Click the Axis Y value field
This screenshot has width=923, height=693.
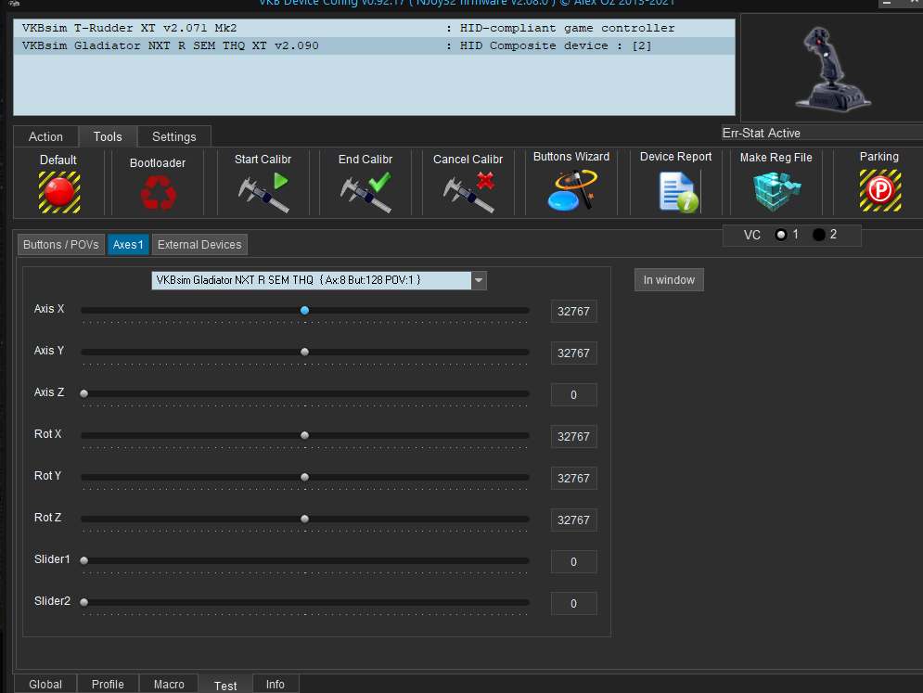click(x=574, y=353)
